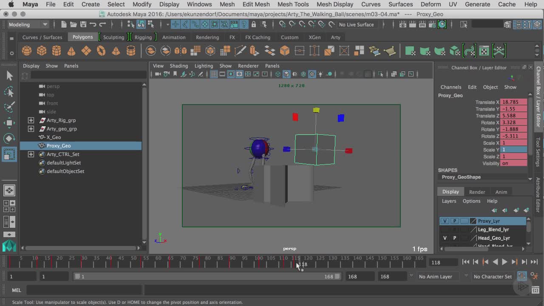The width and height of the screenshot is (544, 306).
Task: Open the Mesh Tools menu
Action: click(x=293, y=4)
